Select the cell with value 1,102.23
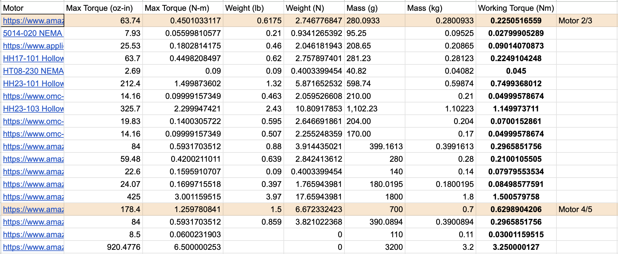Viewport: 618px width, 254px height. [x=375, y=109]
